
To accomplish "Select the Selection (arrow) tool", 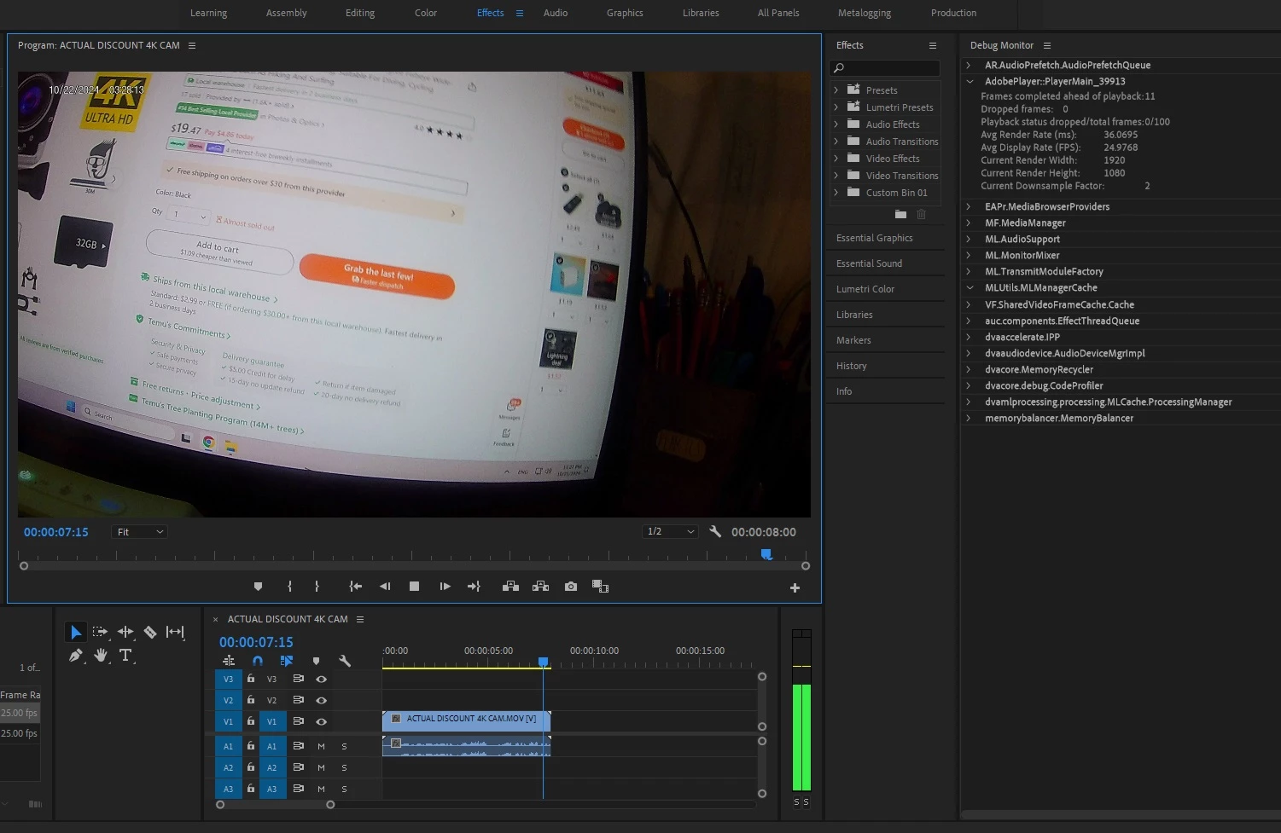I will pos(75,632).
